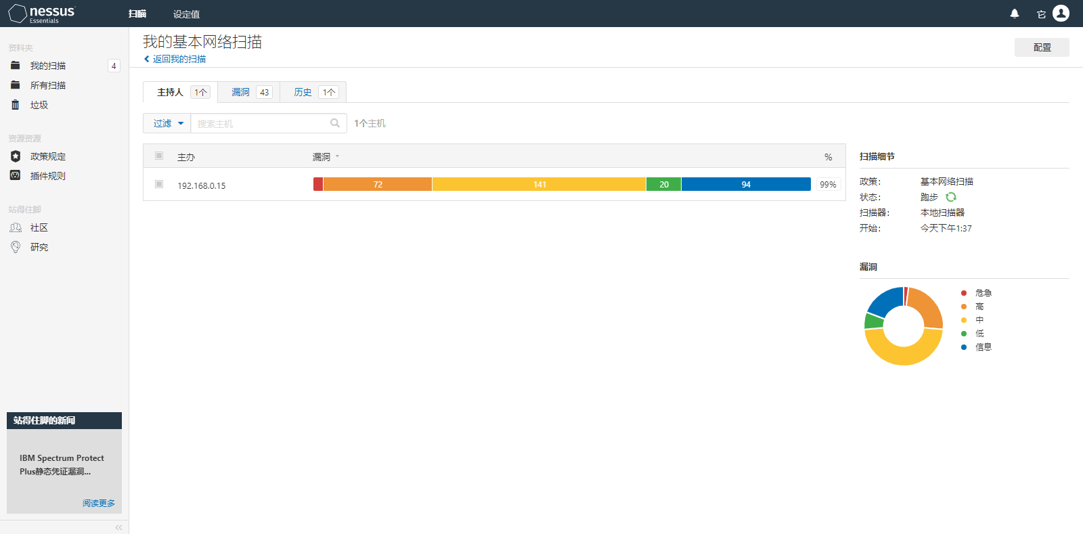Image resolution: width=1083 pixels, height=534 pixels.
Task: Open the 设定值 top navigation menu
Action: click(186, 14)
